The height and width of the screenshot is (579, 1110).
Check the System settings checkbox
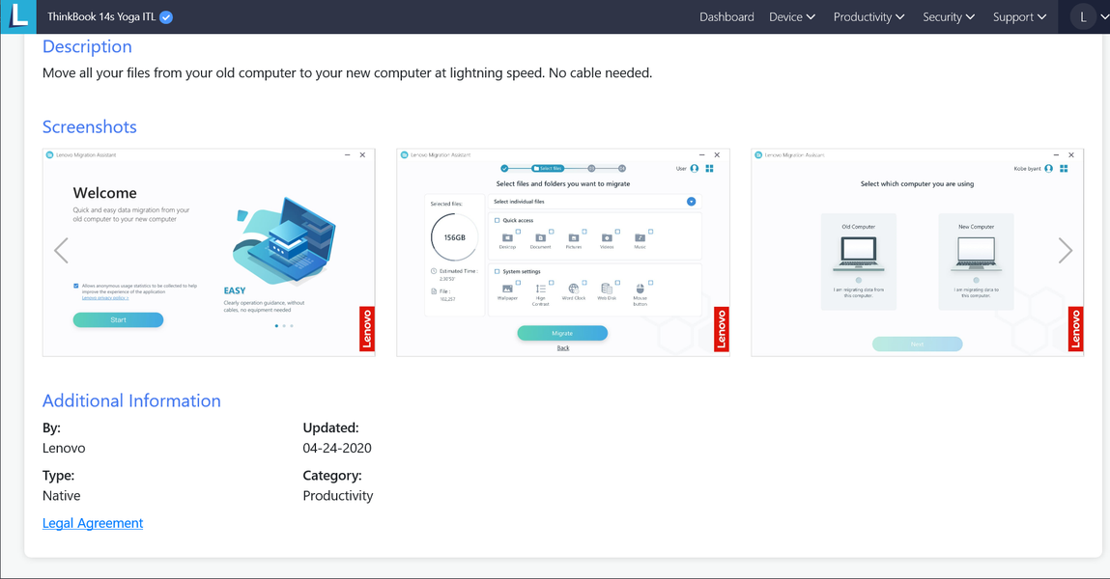tap(497, 271)
